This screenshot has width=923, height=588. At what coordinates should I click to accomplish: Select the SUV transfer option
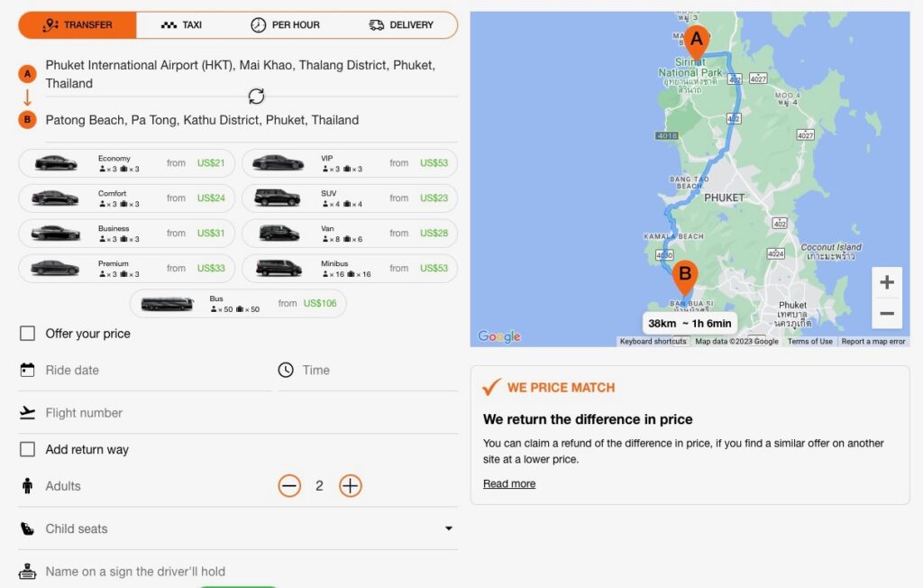point(350,198)
